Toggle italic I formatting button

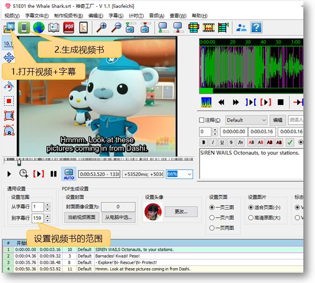click(213, 142)
